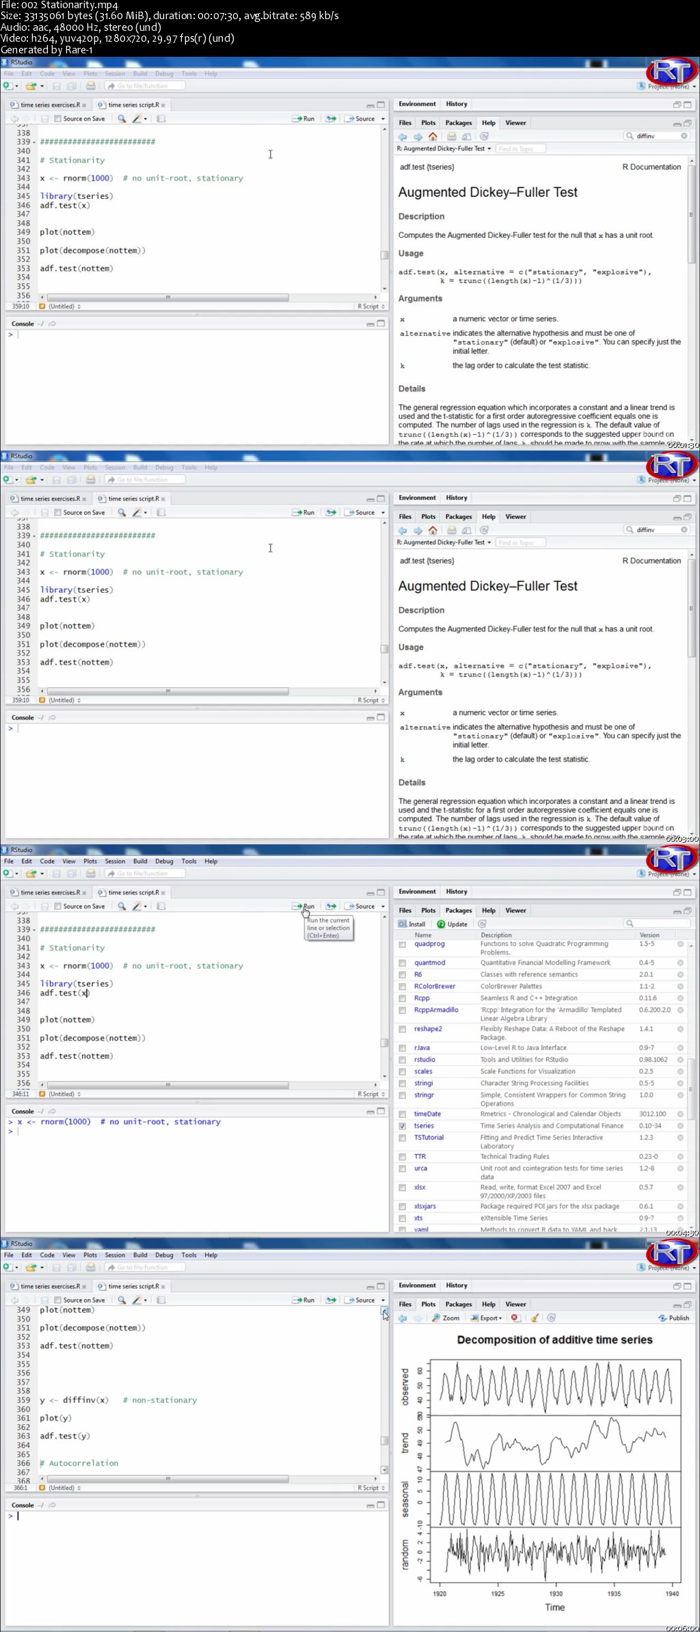Tick the checkbox for the quantmod package
The image size is (700, 1632).
click(x=402, y=963)
